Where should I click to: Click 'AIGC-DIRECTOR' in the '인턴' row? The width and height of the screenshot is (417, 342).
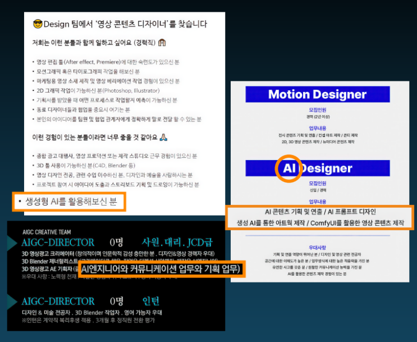click(58, 301)
